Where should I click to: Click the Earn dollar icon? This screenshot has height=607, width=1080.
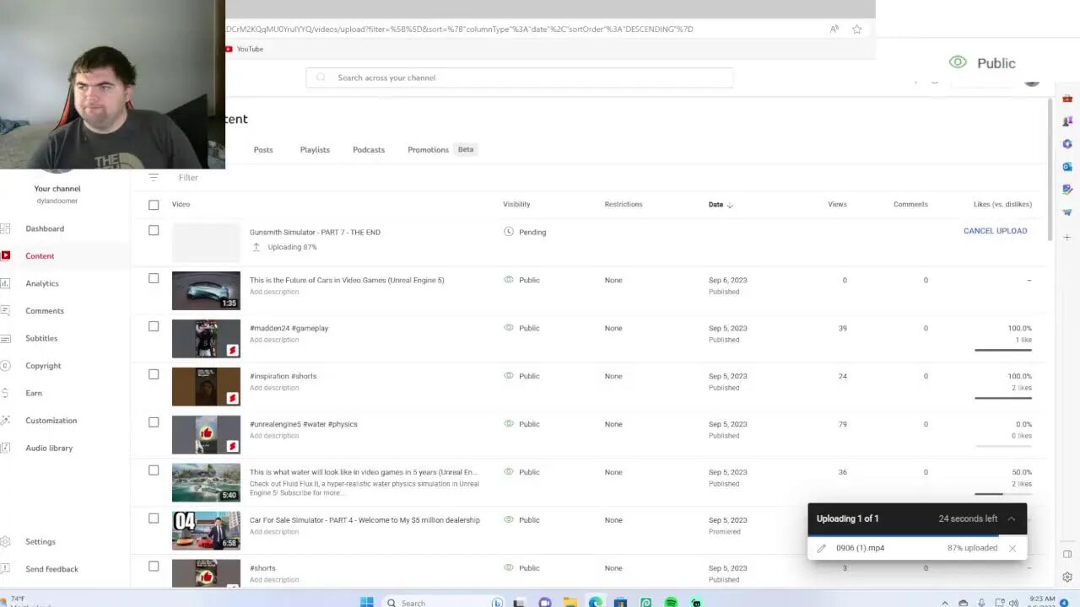6,393
